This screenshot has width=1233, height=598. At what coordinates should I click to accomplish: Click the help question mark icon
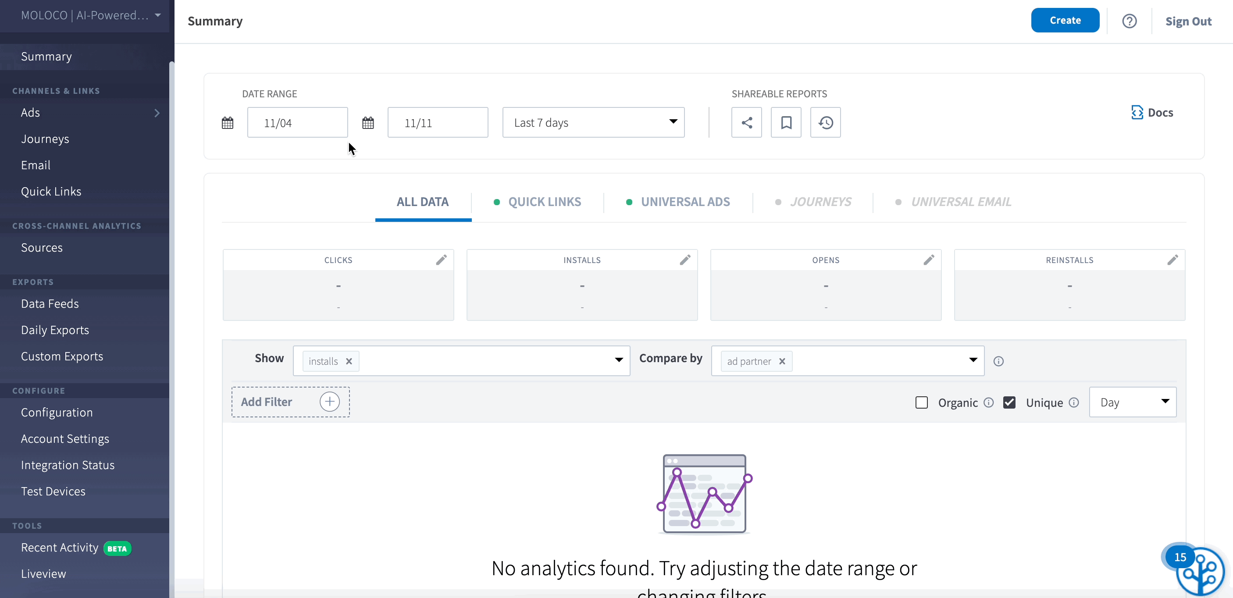[1129, 21]
